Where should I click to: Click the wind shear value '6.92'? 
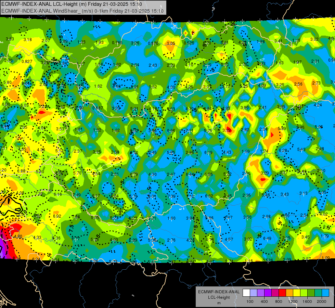point(57,216)
